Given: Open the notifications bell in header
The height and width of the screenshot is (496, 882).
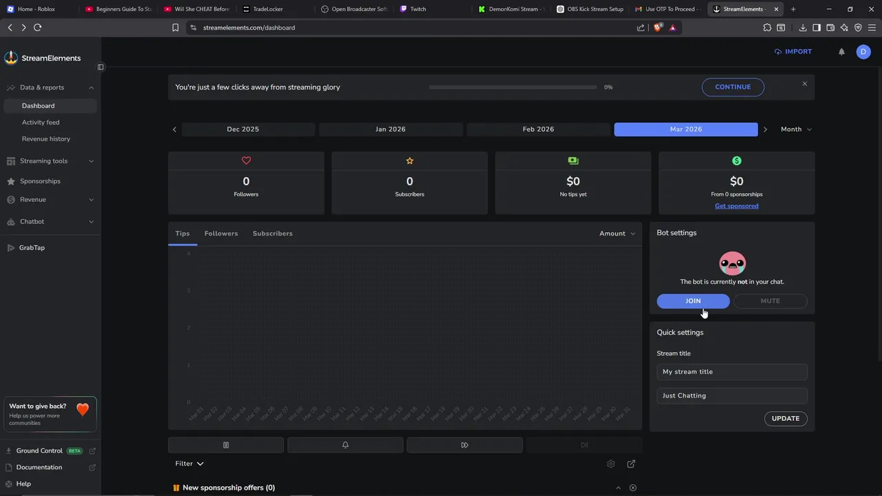Looking at the screenshot, I should tap(841, 52).
